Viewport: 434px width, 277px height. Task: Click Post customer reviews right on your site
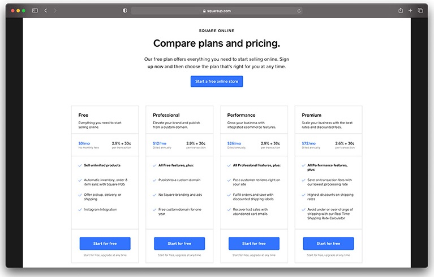[x=256, y=182]
